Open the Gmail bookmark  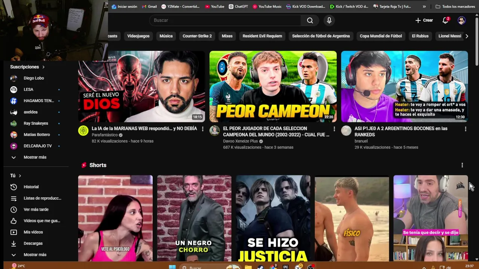pos(149,6)
